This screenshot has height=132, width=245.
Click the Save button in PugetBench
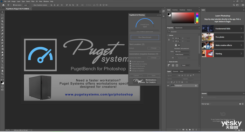click(154, 76)
